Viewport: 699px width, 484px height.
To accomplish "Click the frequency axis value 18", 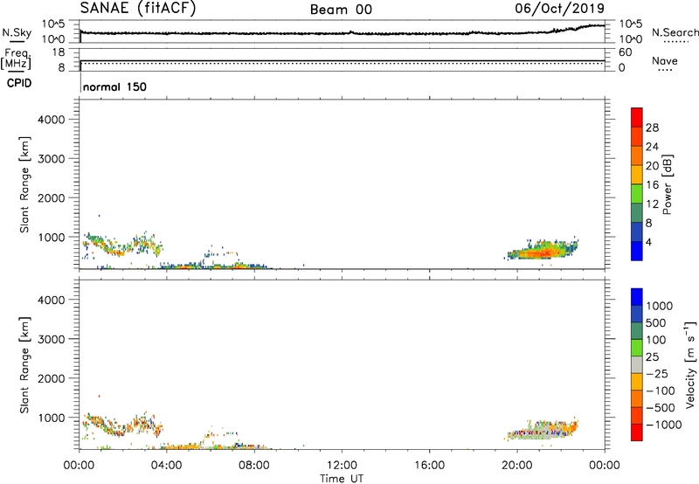I will pos(58,52).
